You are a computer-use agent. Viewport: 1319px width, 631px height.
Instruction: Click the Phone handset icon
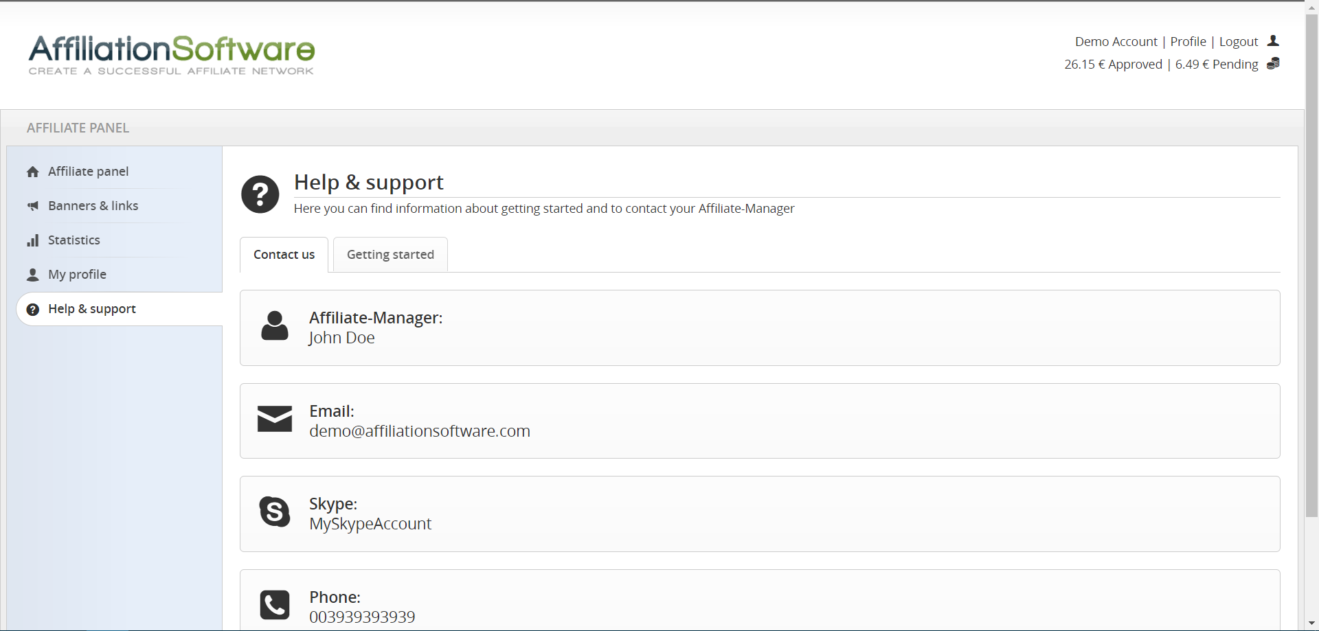pos(275,605)
